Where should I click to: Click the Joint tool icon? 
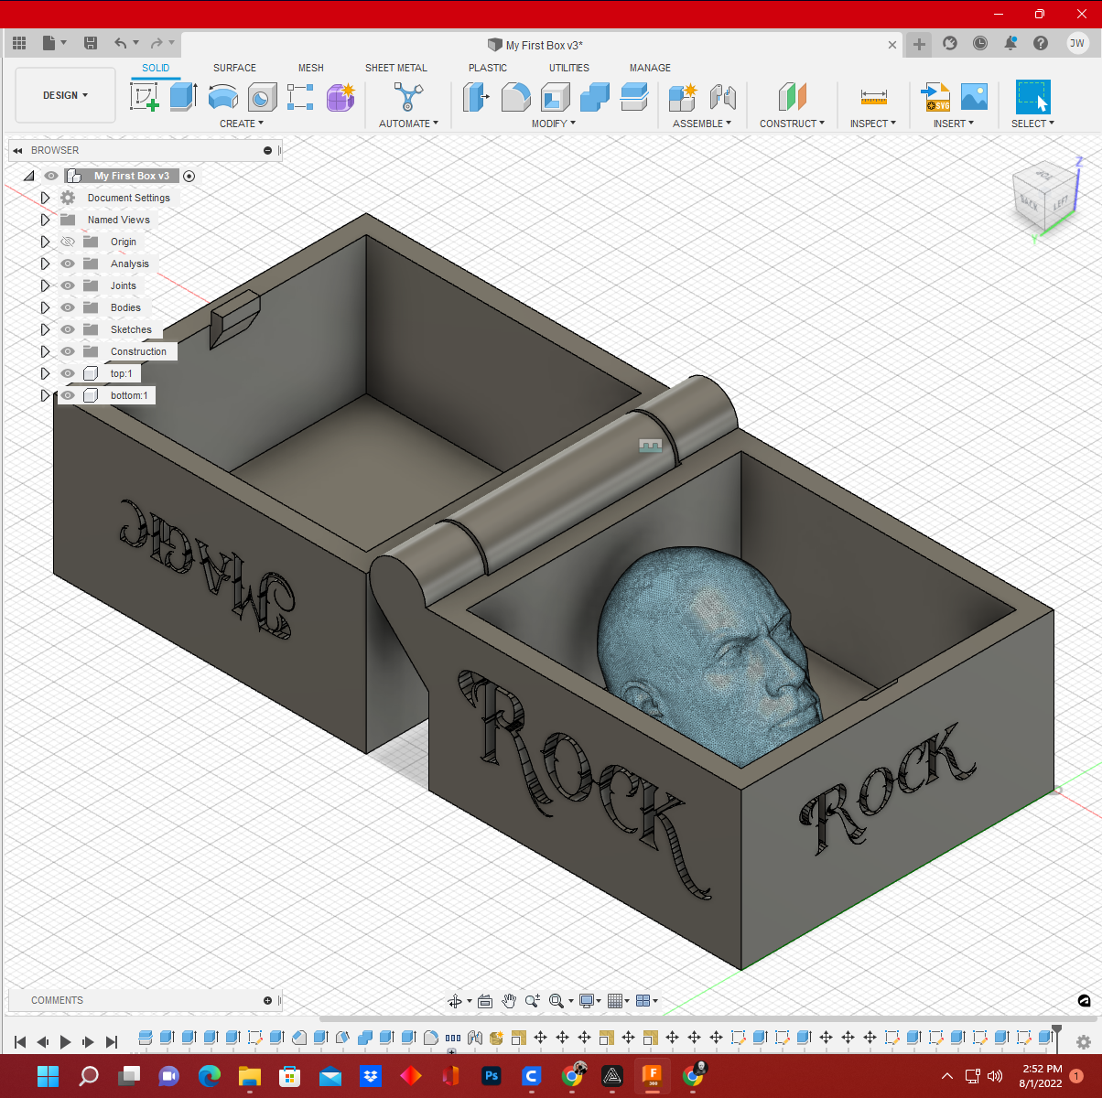pyautogui.click(x=723, y=96)
